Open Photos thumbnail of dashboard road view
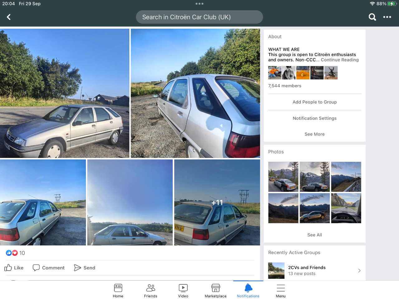Viewport: 399px width, 299px height. [346, 208]
